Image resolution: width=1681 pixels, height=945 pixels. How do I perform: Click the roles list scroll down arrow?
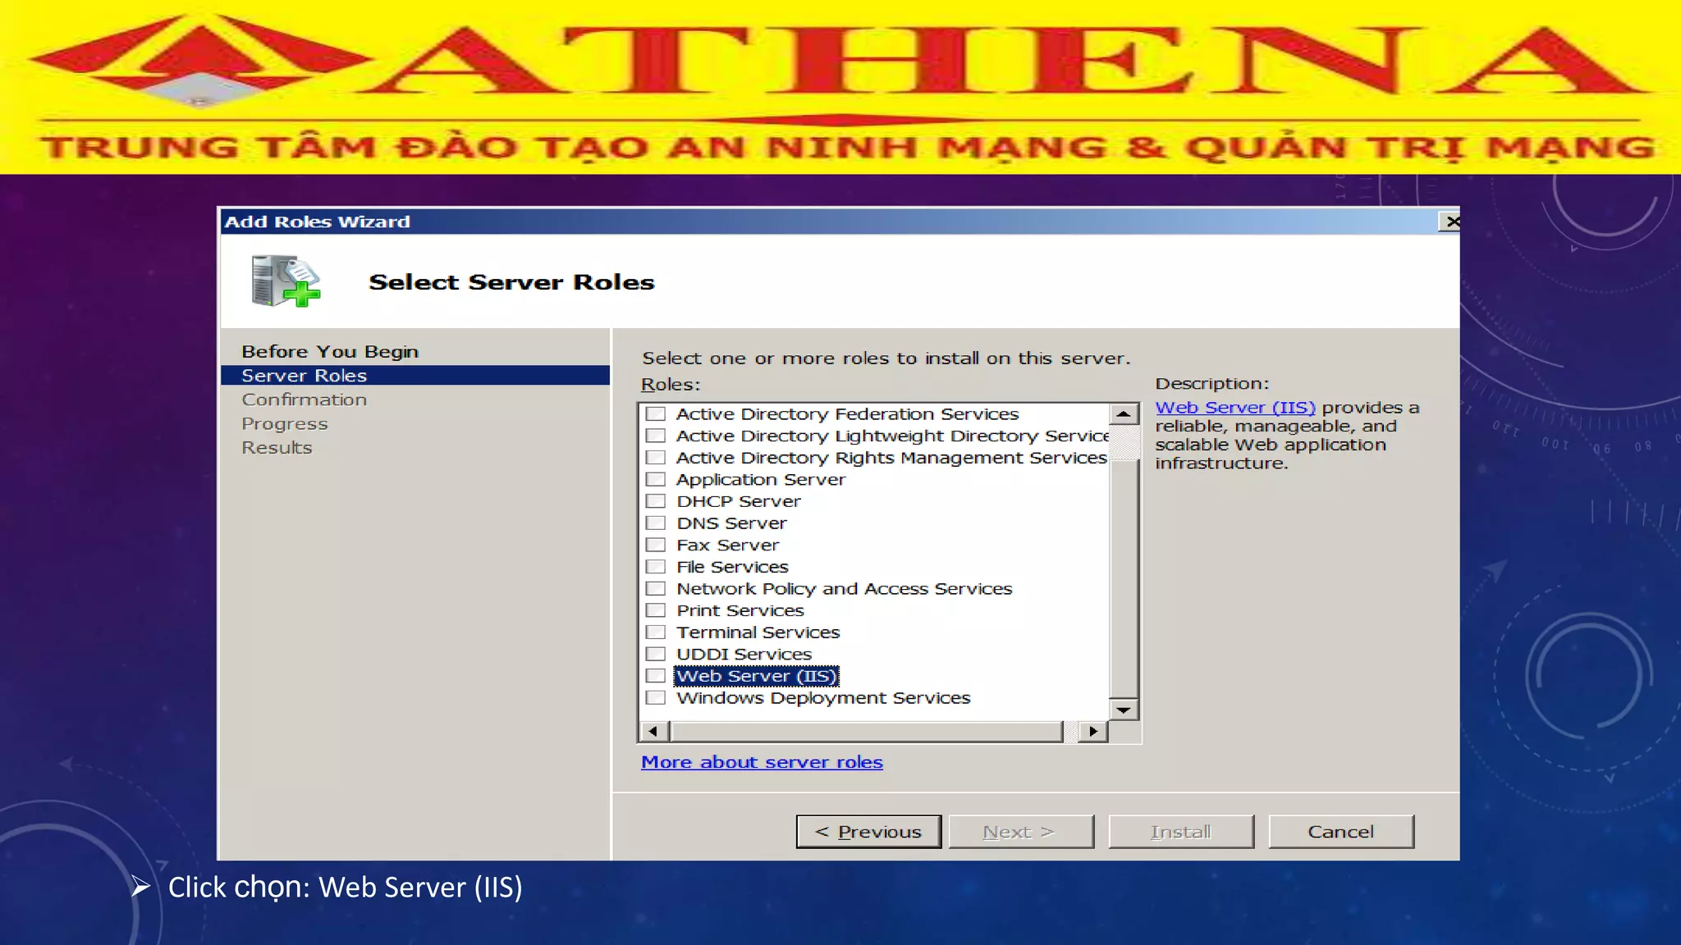(x=1124, y=710)
